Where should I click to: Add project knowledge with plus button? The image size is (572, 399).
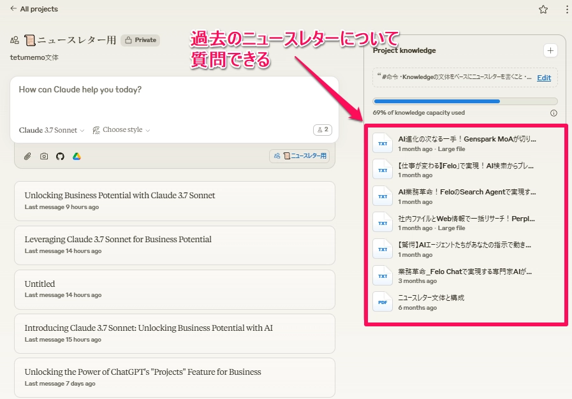coord(550,51)
